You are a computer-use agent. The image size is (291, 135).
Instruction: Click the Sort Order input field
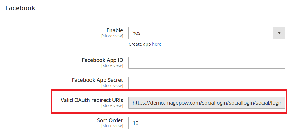pyautogui.click(x=207, y=123)
